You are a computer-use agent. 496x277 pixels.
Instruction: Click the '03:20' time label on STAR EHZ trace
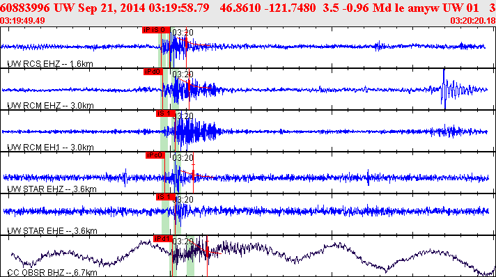[183, 158]
